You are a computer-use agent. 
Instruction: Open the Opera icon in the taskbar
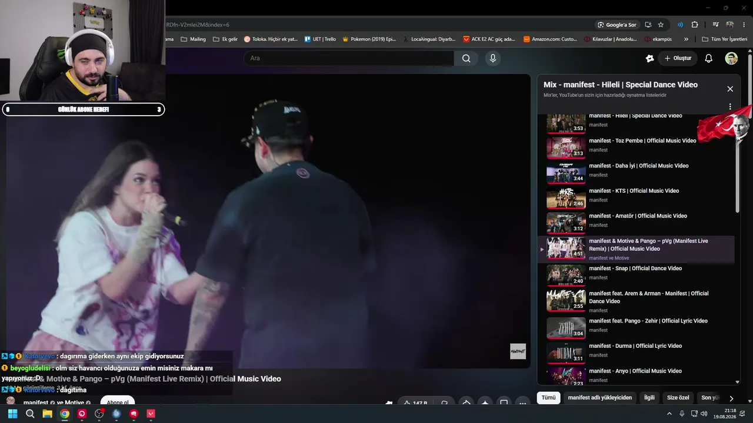pyautogui.click(x=82, y=414)
